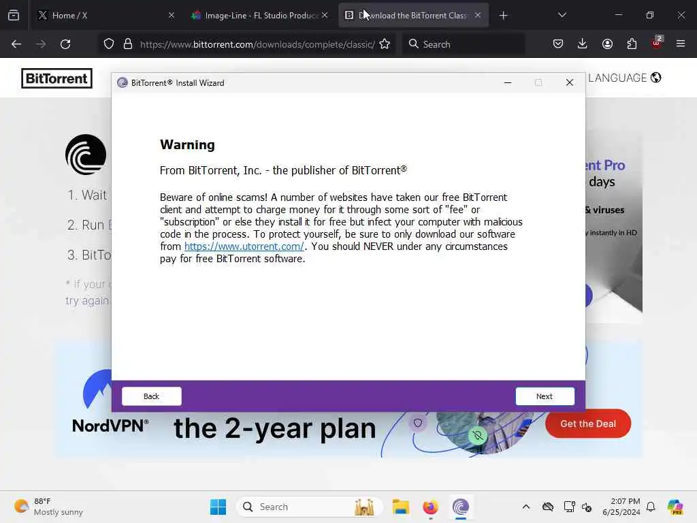
Task: Select the Download the BitTorrent Classic tab
Action: coord(413,16)
